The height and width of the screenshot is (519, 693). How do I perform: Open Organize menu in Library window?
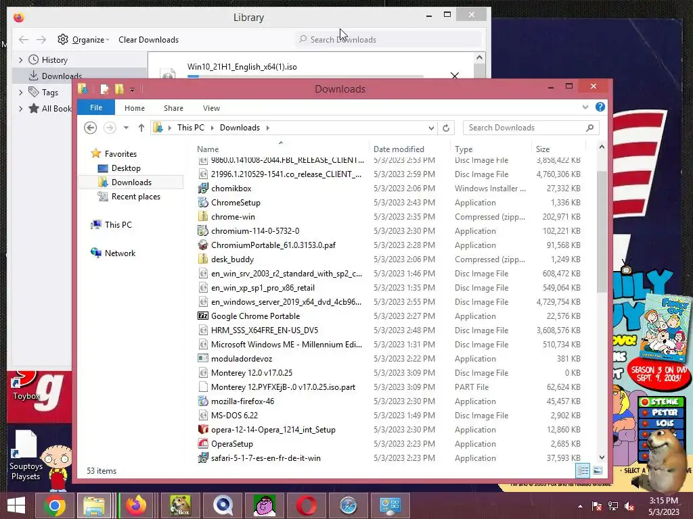coord(83,40)
